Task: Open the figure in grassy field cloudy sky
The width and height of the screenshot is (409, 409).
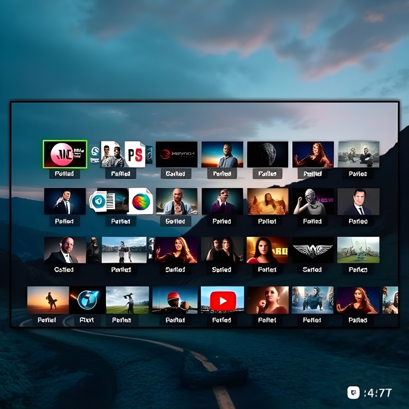Action: 128,300
